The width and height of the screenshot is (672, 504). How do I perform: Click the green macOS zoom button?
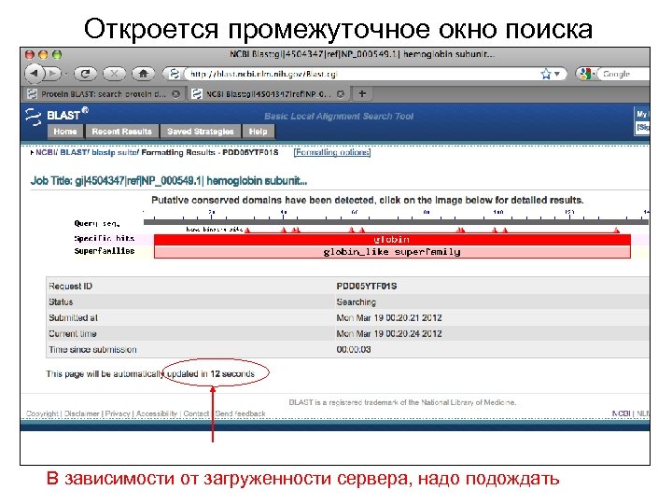point(57,54)
